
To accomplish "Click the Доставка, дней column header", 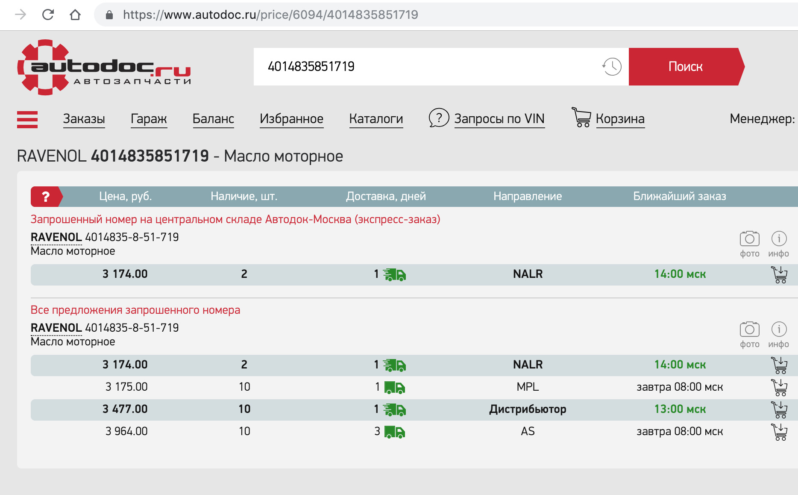I will (x=386, y=196).
